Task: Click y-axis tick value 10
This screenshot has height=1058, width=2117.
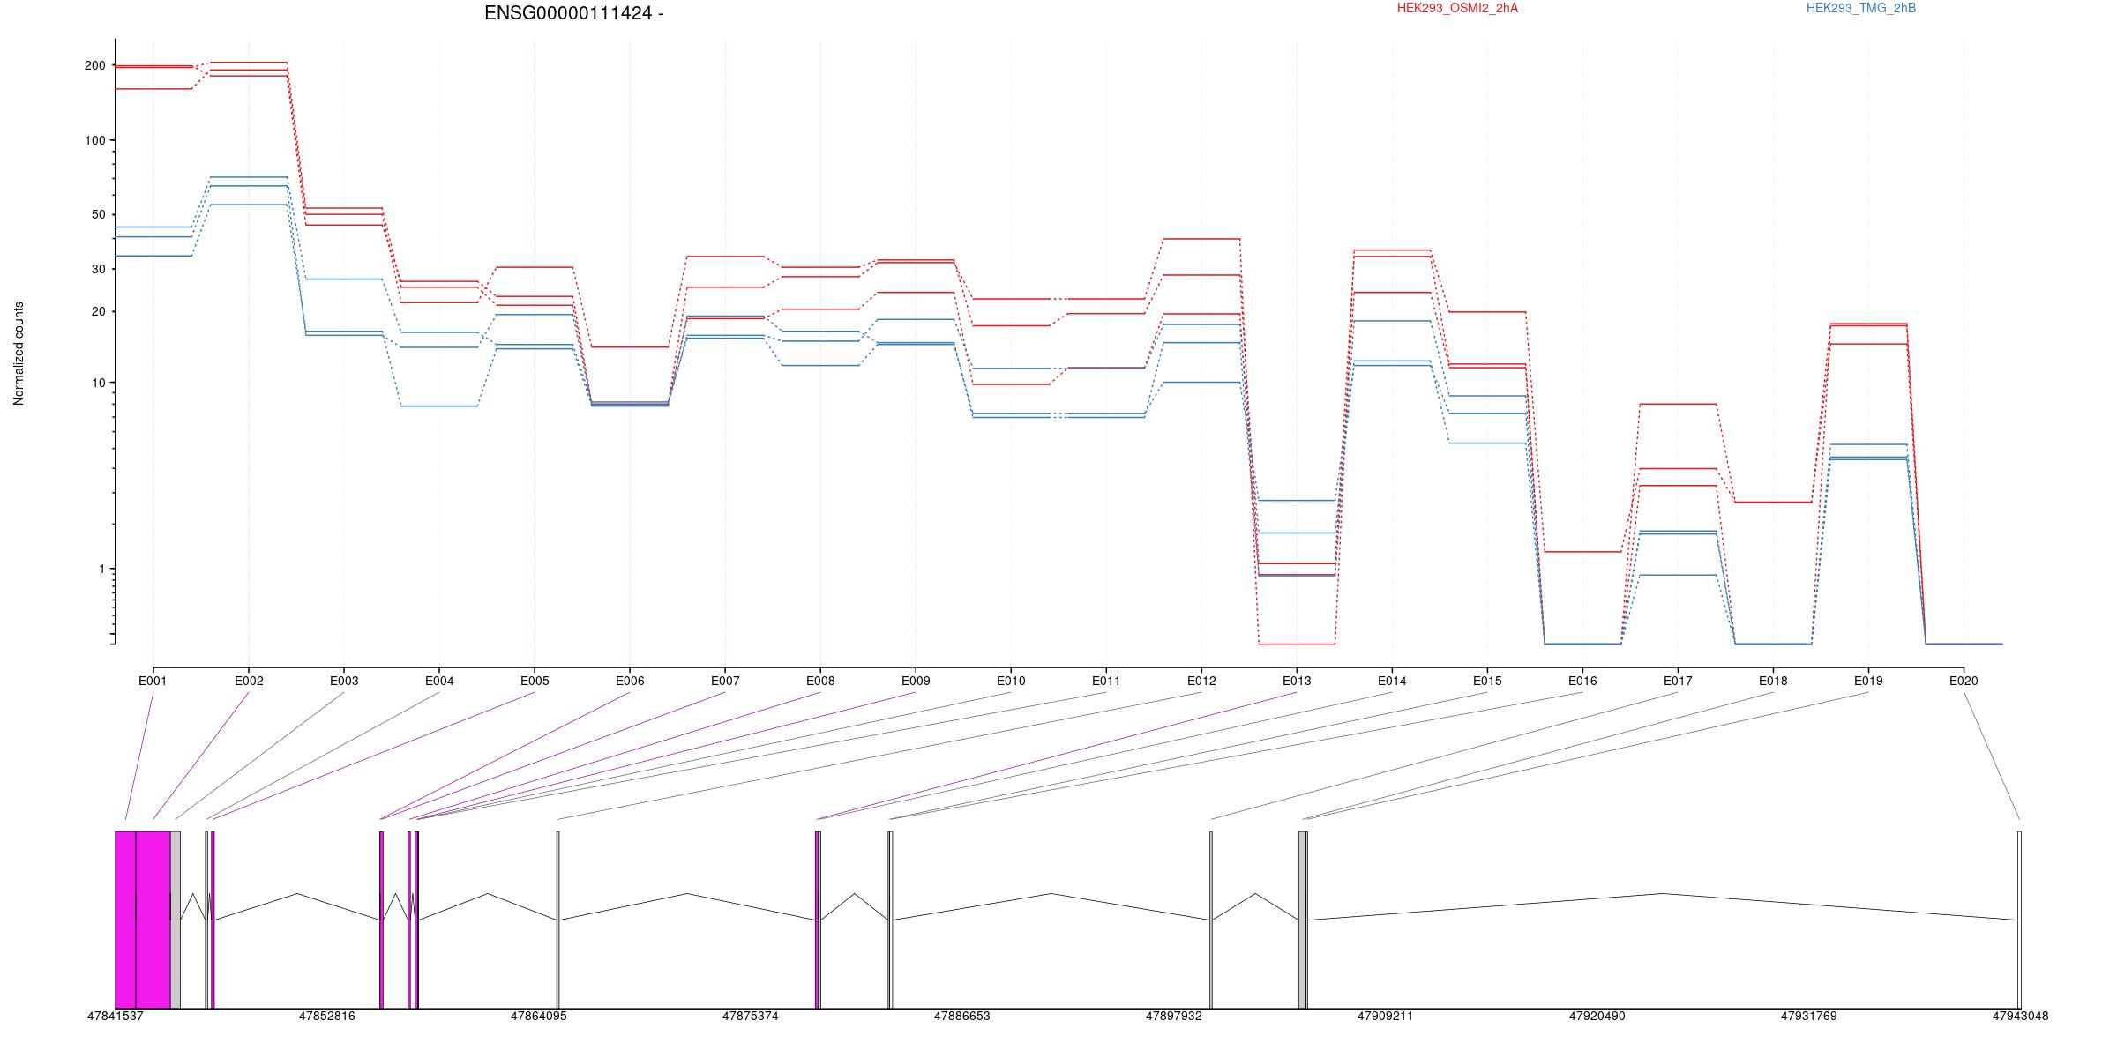Action: 98,383
